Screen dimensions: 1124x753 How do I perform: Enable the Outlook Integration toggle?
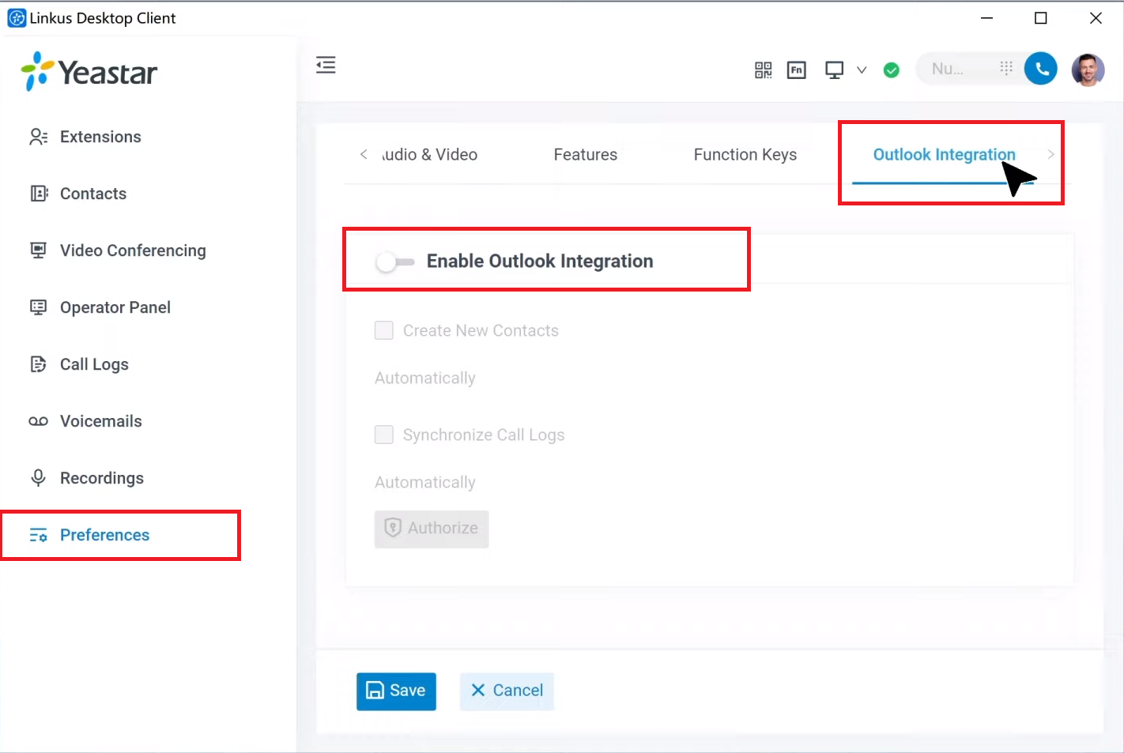click(x=395, y=261)
